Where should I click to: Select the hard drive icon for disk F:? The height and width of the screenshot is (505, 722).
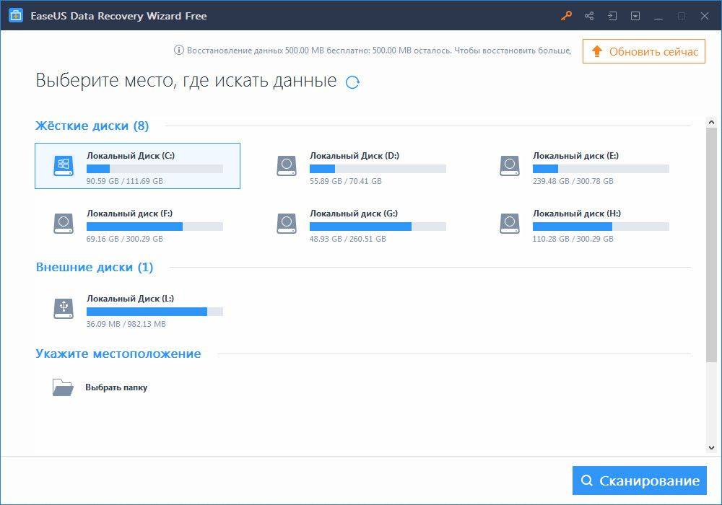click(x=64, y=224)
